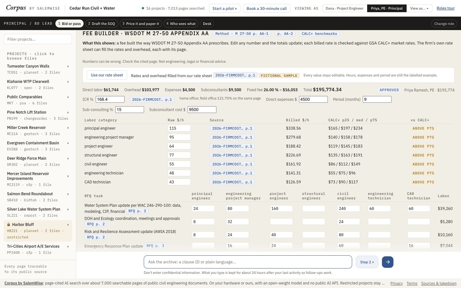Select the Tri-Cities Airport A/E Services project
Image resolution: width=461 pixels, height=288 pixels.
38,249
